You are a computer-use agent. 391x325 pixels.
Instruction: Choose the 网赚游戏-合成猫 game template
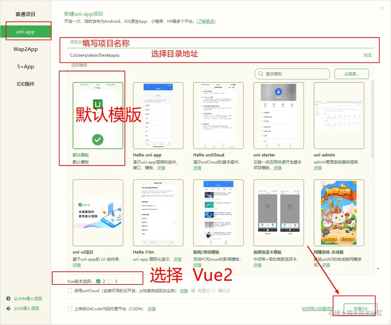[x=339, y=213]
